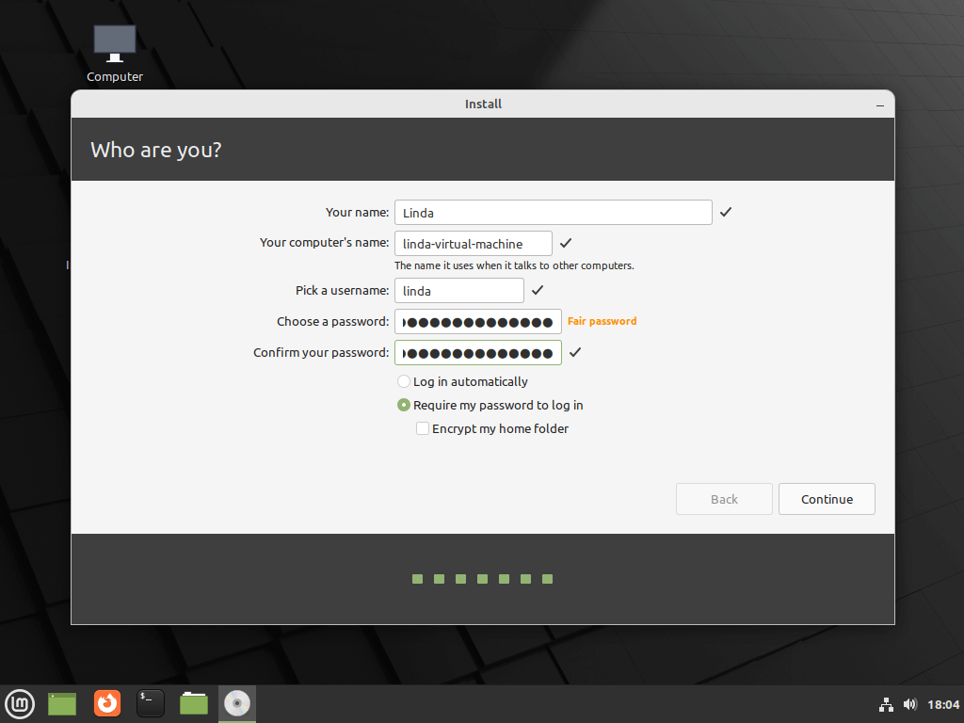Viewport: 964px width, 723px height.
Task: Open the terminal from the taskbar
Action: pyautogui.click(x=150, y=703)
